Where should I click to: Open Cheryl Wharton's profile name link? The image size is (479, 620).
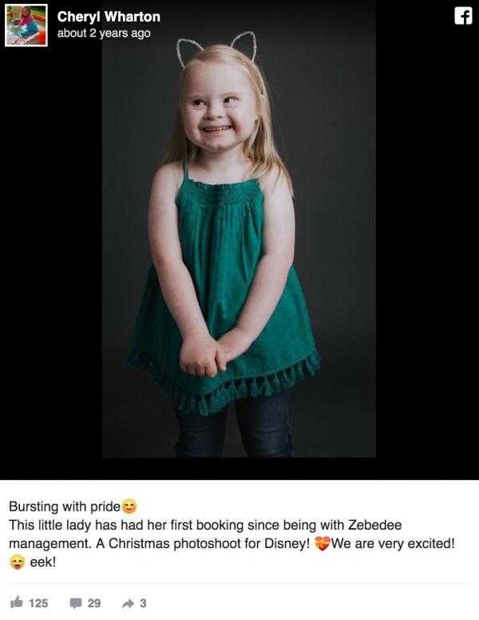109,17
